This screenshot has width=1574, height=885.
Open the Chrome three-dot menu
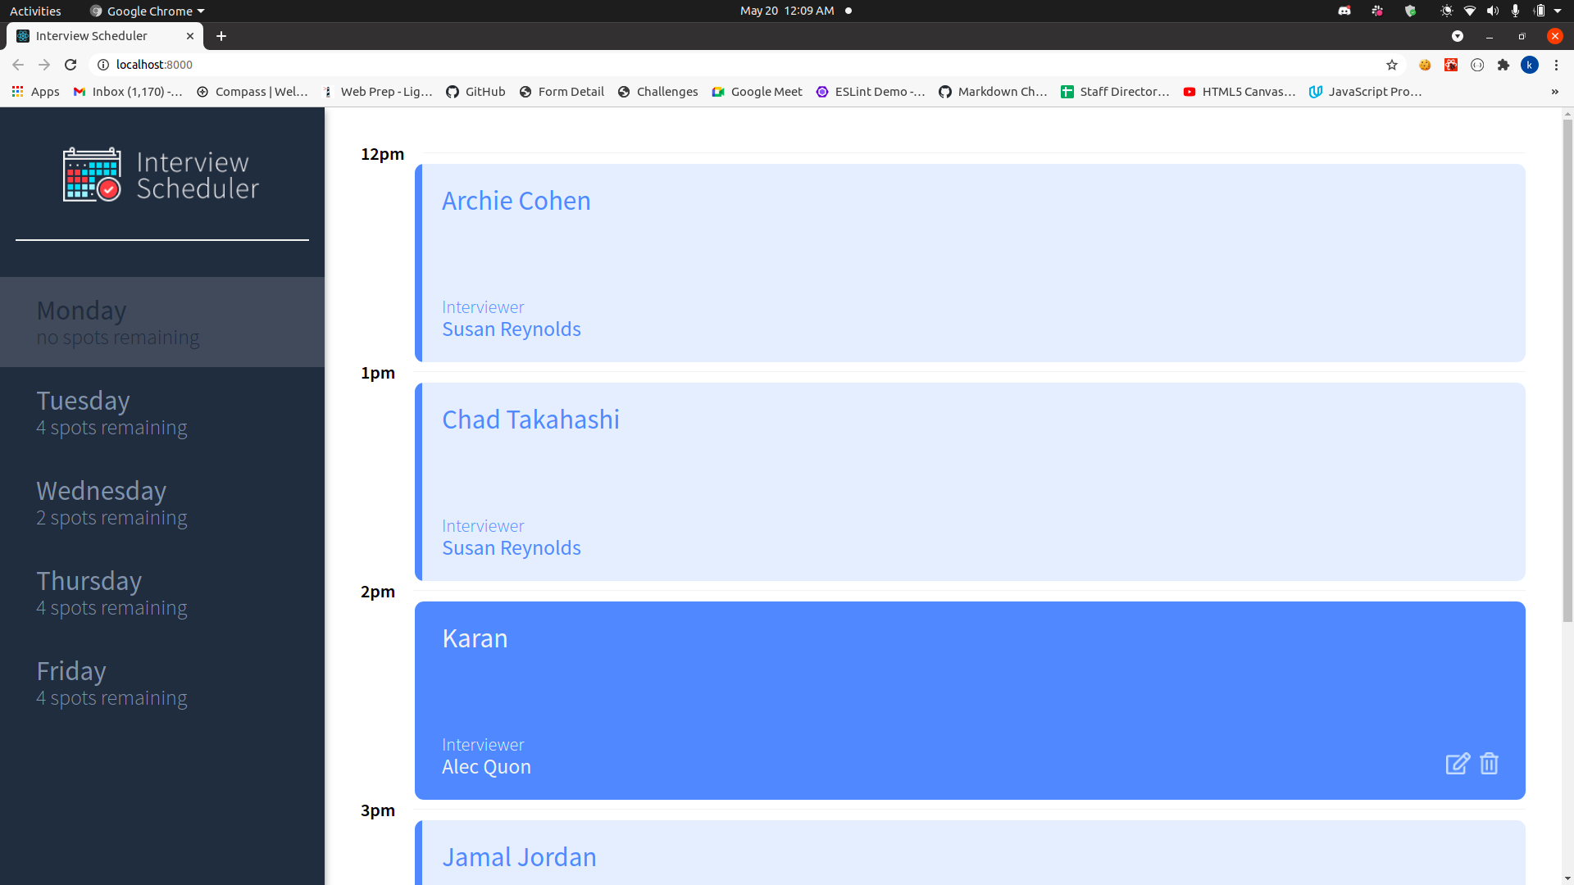[1556, 65]
